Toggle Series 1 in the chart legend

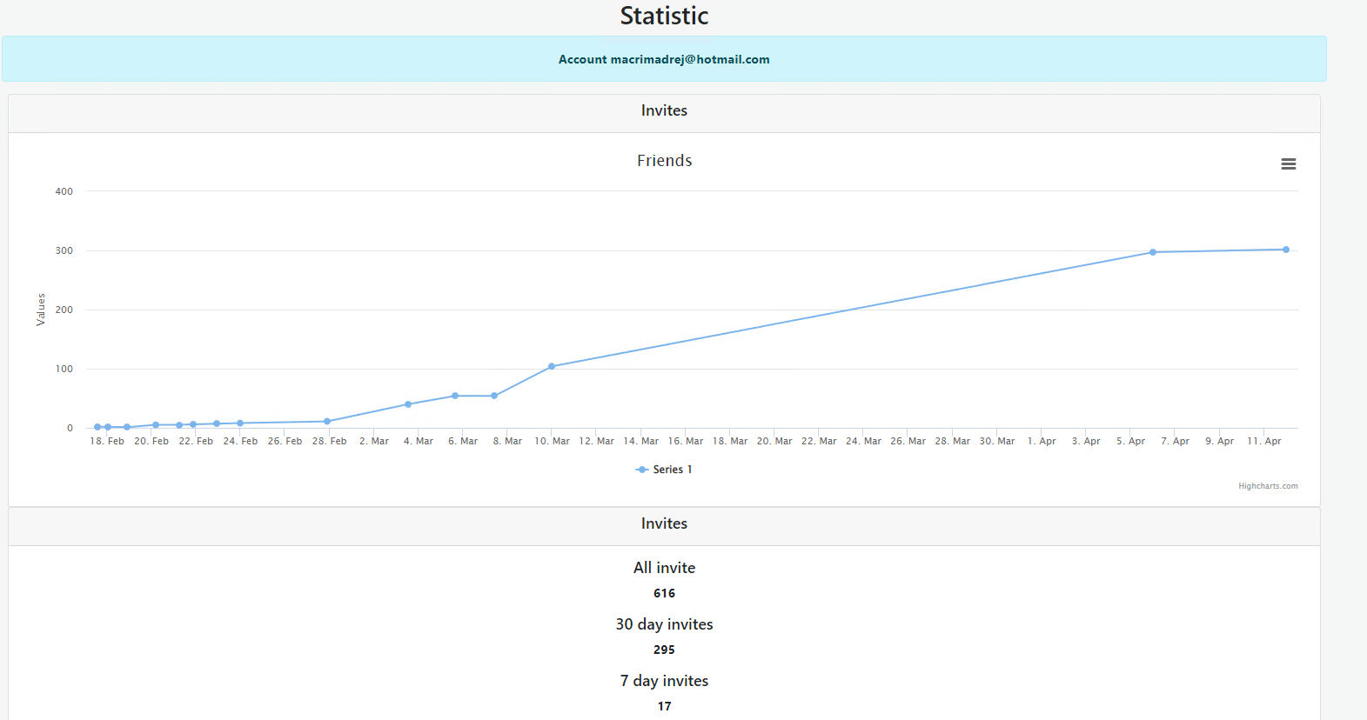[x=664, y=470]
